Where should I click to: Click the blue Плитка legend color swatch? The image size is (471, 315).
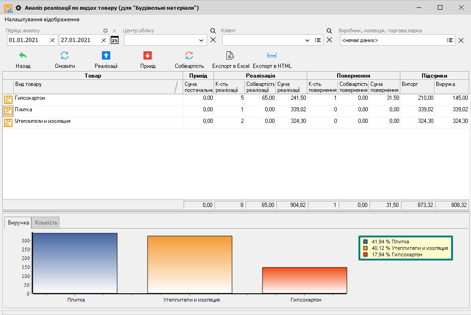(x=365, y=242)
